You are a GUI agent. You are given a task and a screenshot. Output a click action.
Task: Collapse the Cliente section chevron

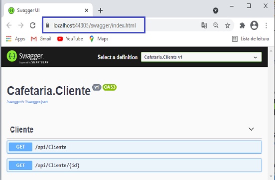[251, 129]
